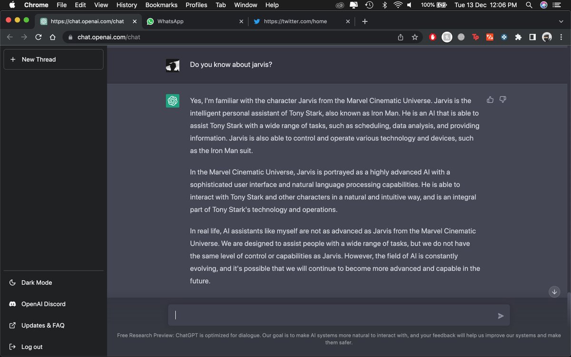Viewport: 571px width, 357px height.
Task: Open the Chrome app menu
Action: pos(36,5)
